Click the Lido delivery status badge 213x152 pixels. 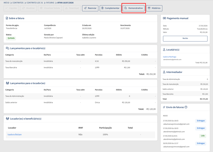coord(203,136)
